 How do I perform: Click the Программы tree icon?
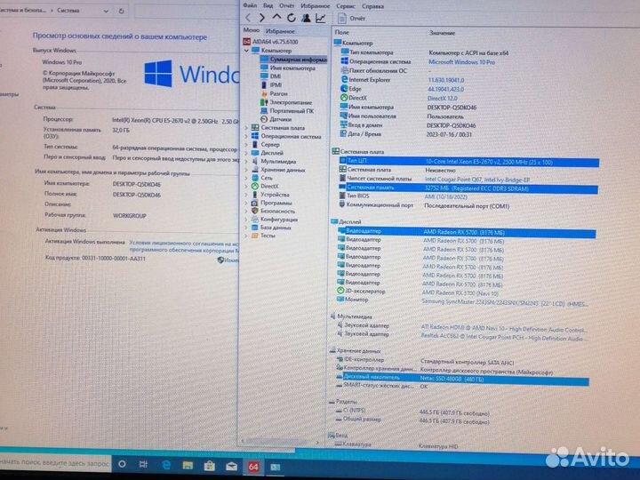pyautogui.click(x=255, y=203)
